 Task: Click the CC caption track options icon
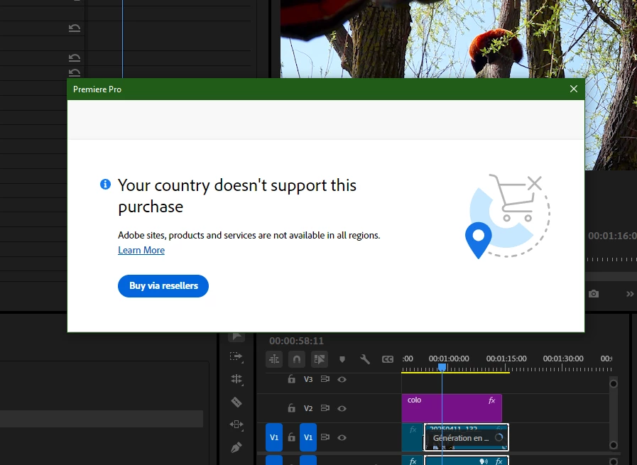click(388, 359)
